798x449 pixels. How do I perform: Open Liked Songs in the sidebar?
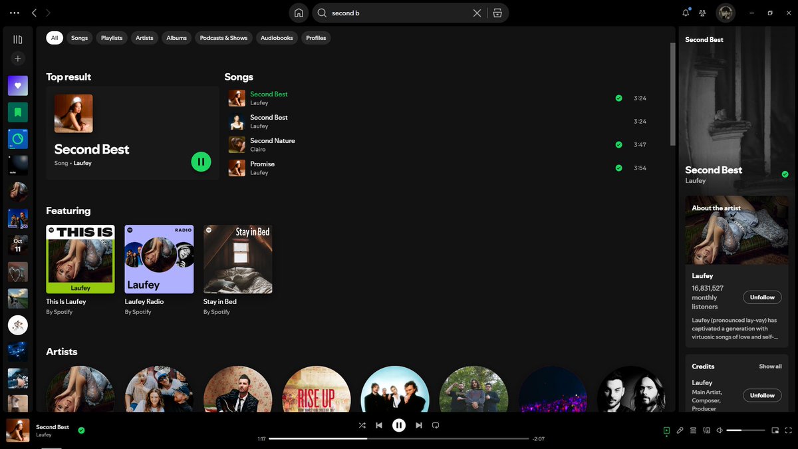pyautogui.click(x=18, y=85)
